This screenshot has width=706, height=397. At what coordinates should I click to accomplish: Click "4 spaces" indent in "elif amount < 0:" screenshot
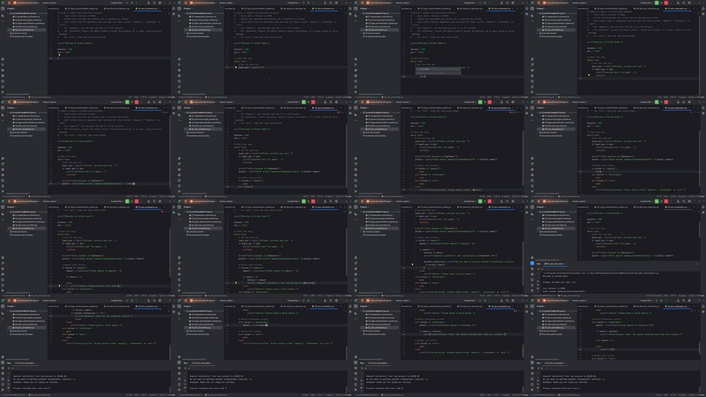click(683, 395)
